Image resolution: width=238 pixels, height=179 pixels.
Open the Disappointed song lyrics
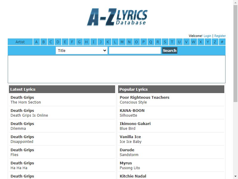(22, 141)
